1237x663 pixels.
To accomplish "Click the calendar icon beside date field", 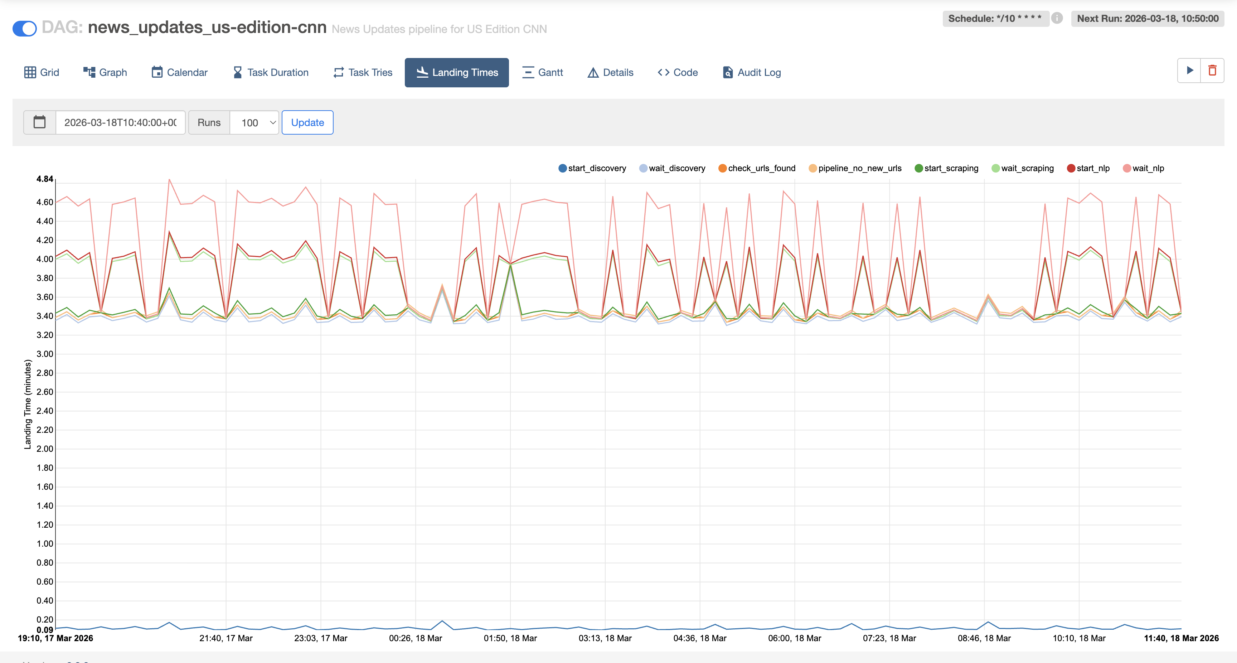I will (39, 122).
